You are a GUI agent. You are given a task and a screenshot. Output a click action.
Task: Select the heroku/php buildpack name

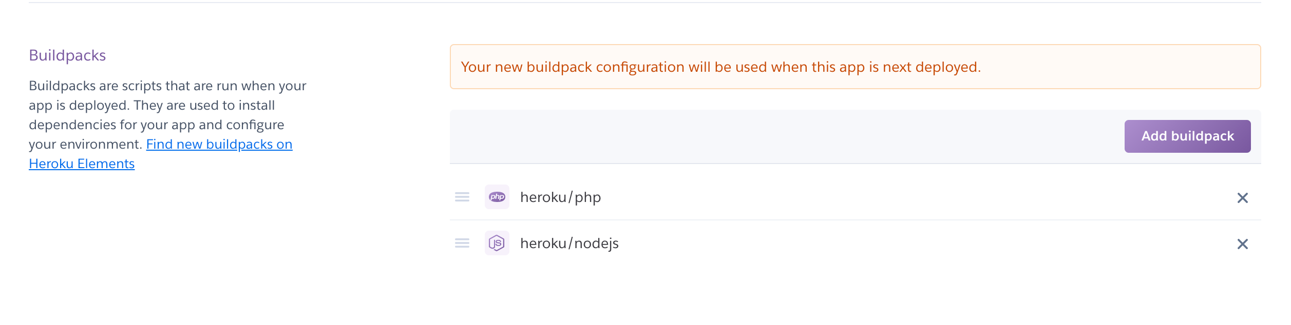560,197
